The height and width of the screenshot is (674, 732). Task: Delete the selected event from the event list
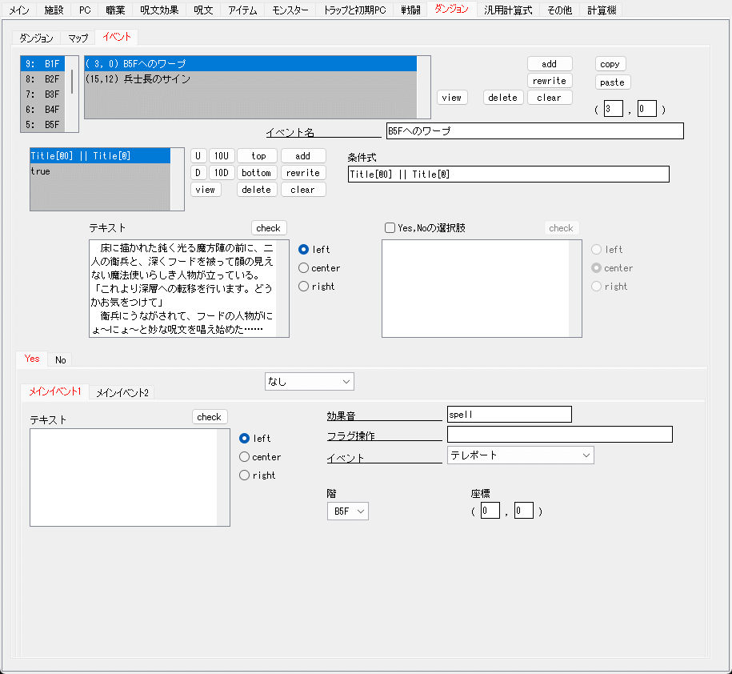click(x=502, y=98)
